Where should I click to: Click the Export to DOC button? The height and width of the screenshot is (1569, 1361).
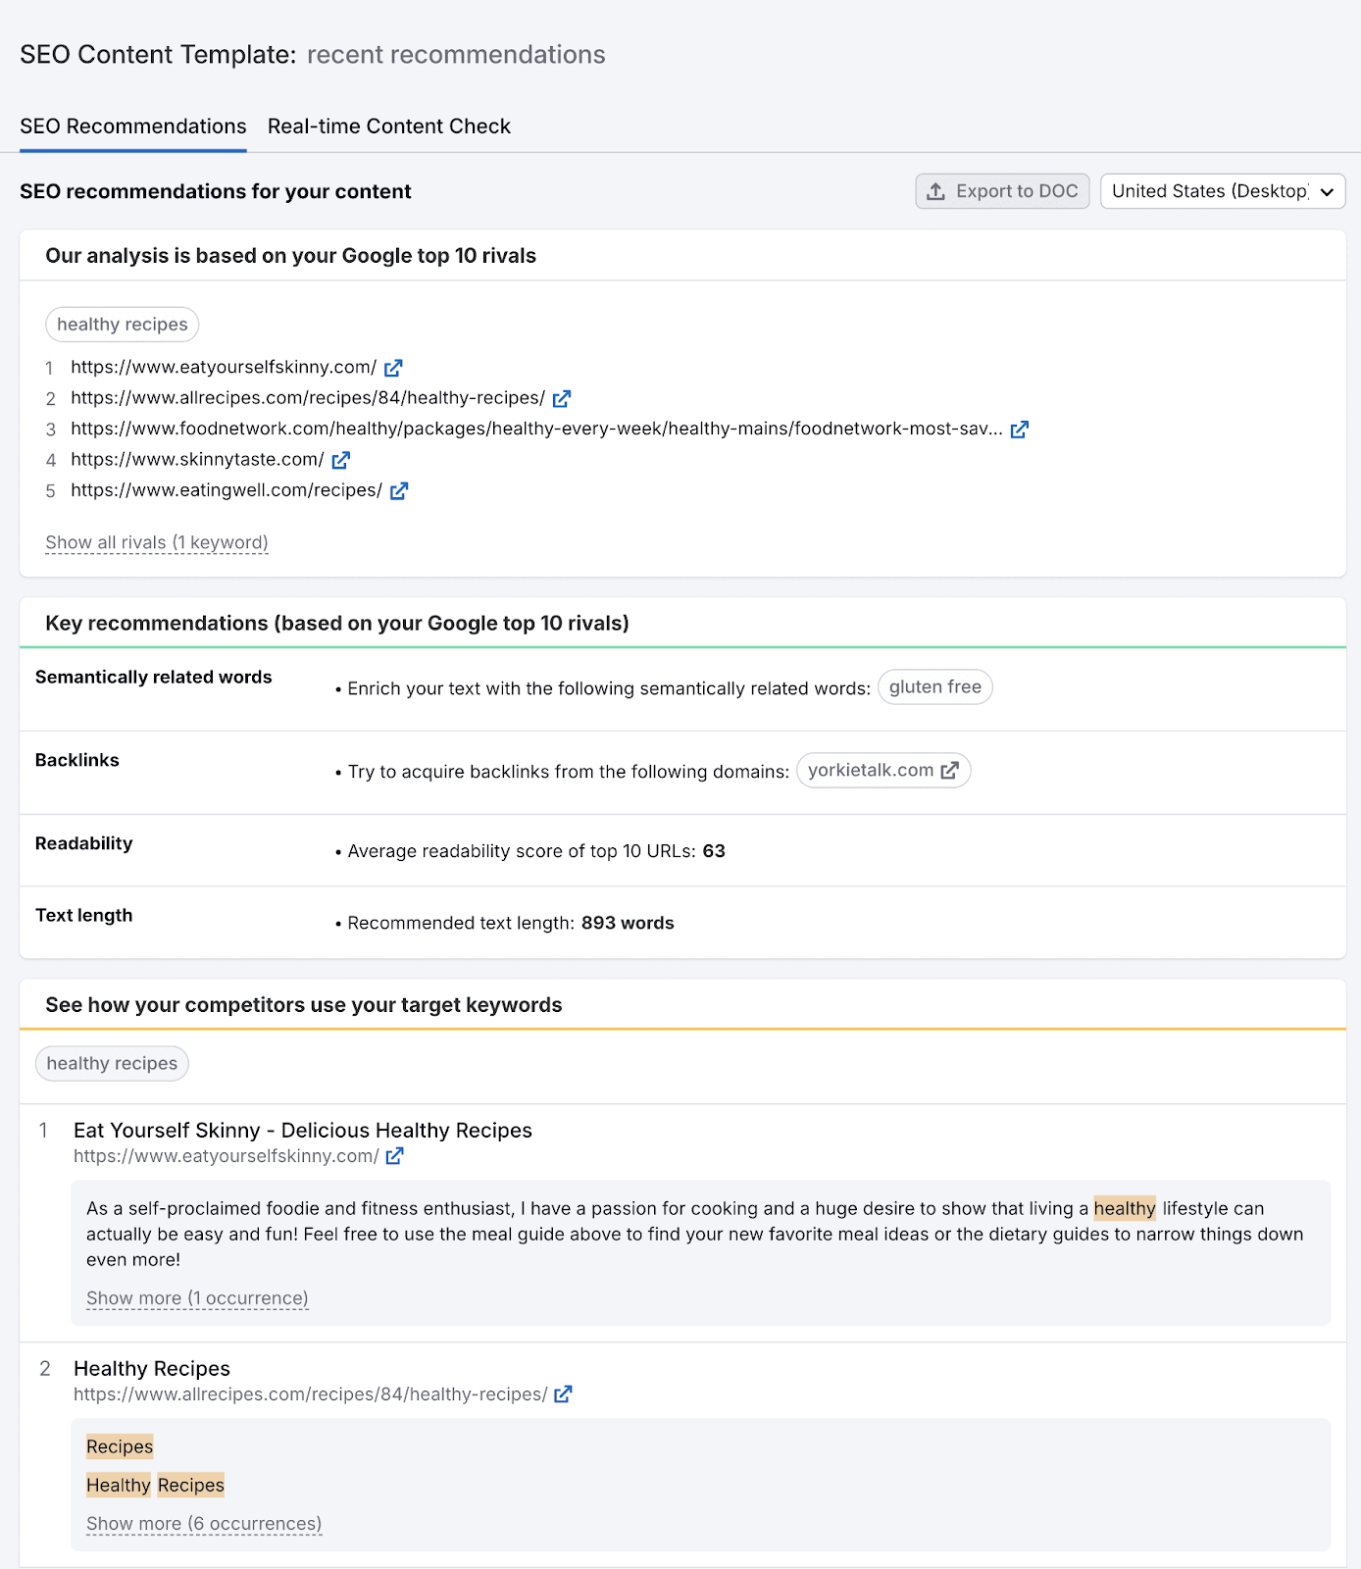click(x=1001, y=191)
